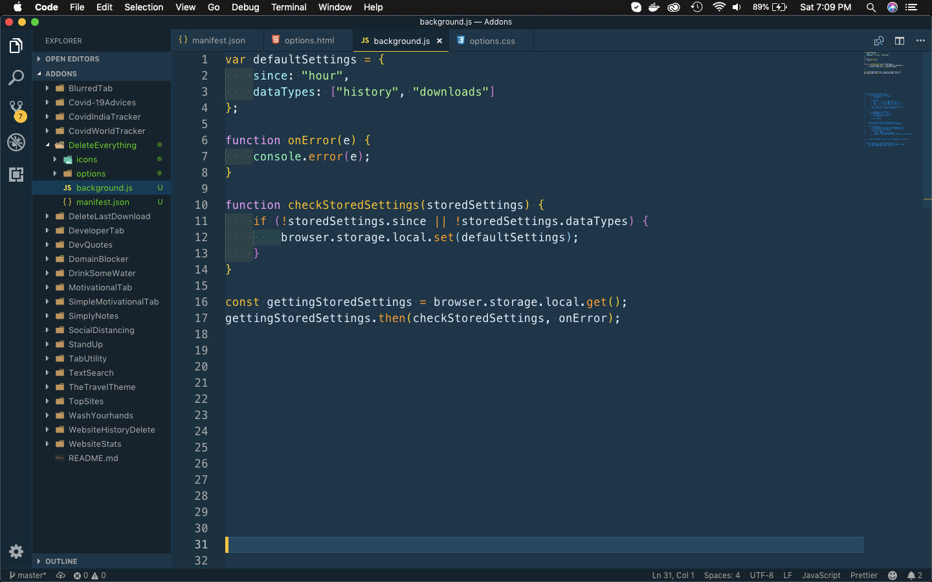
Task: Open the Debug menu
Action: click(x=245, y=7)
